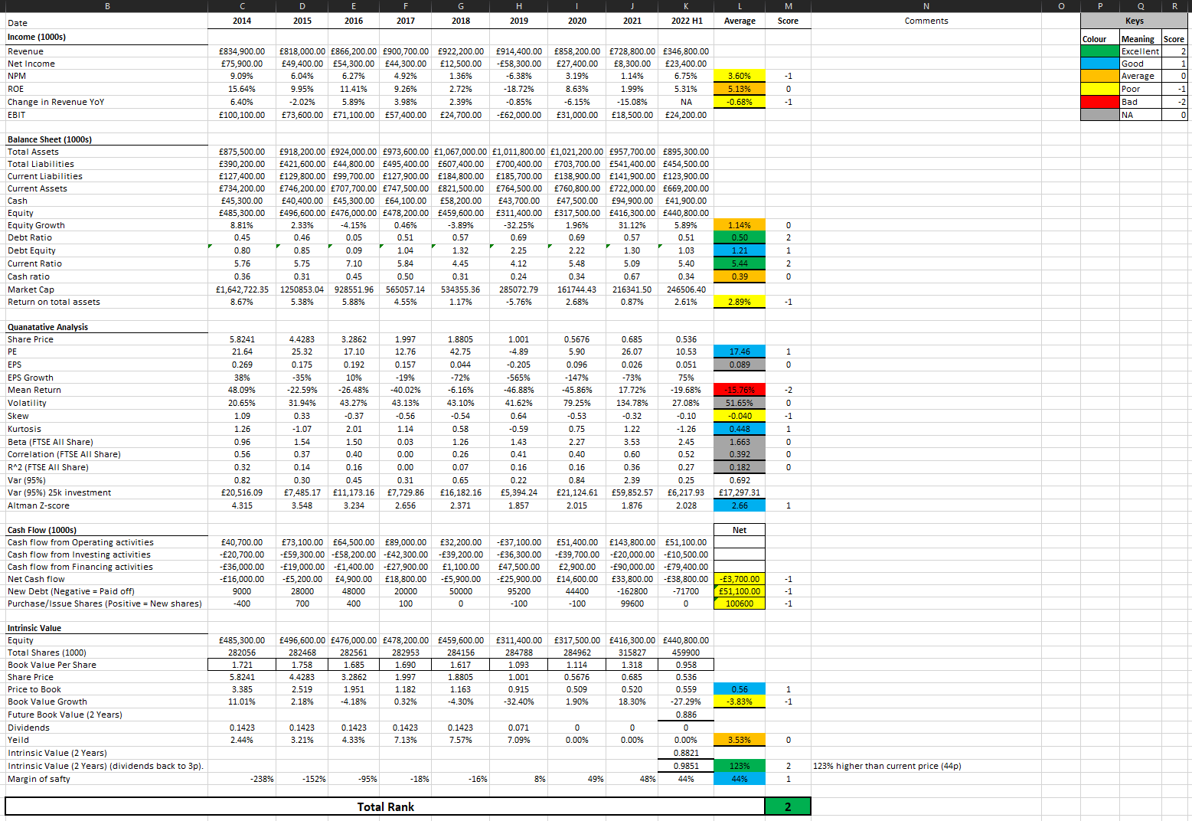This screenshot has width=1192, height=821.
Task: Select the 'Average' column heading cell
Action: tap(740, 21)
